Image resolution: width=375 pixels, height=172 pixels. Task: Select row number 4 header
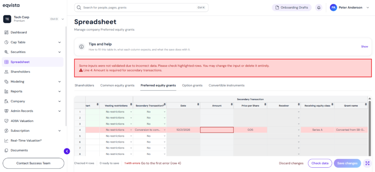(x=80, y=130)
